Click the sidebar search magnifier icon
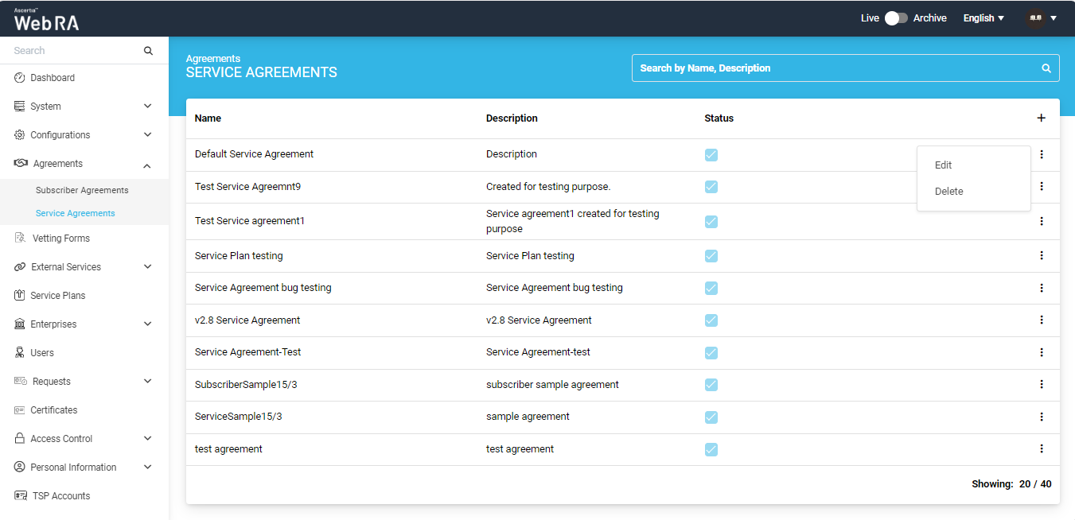 (148, 51)
